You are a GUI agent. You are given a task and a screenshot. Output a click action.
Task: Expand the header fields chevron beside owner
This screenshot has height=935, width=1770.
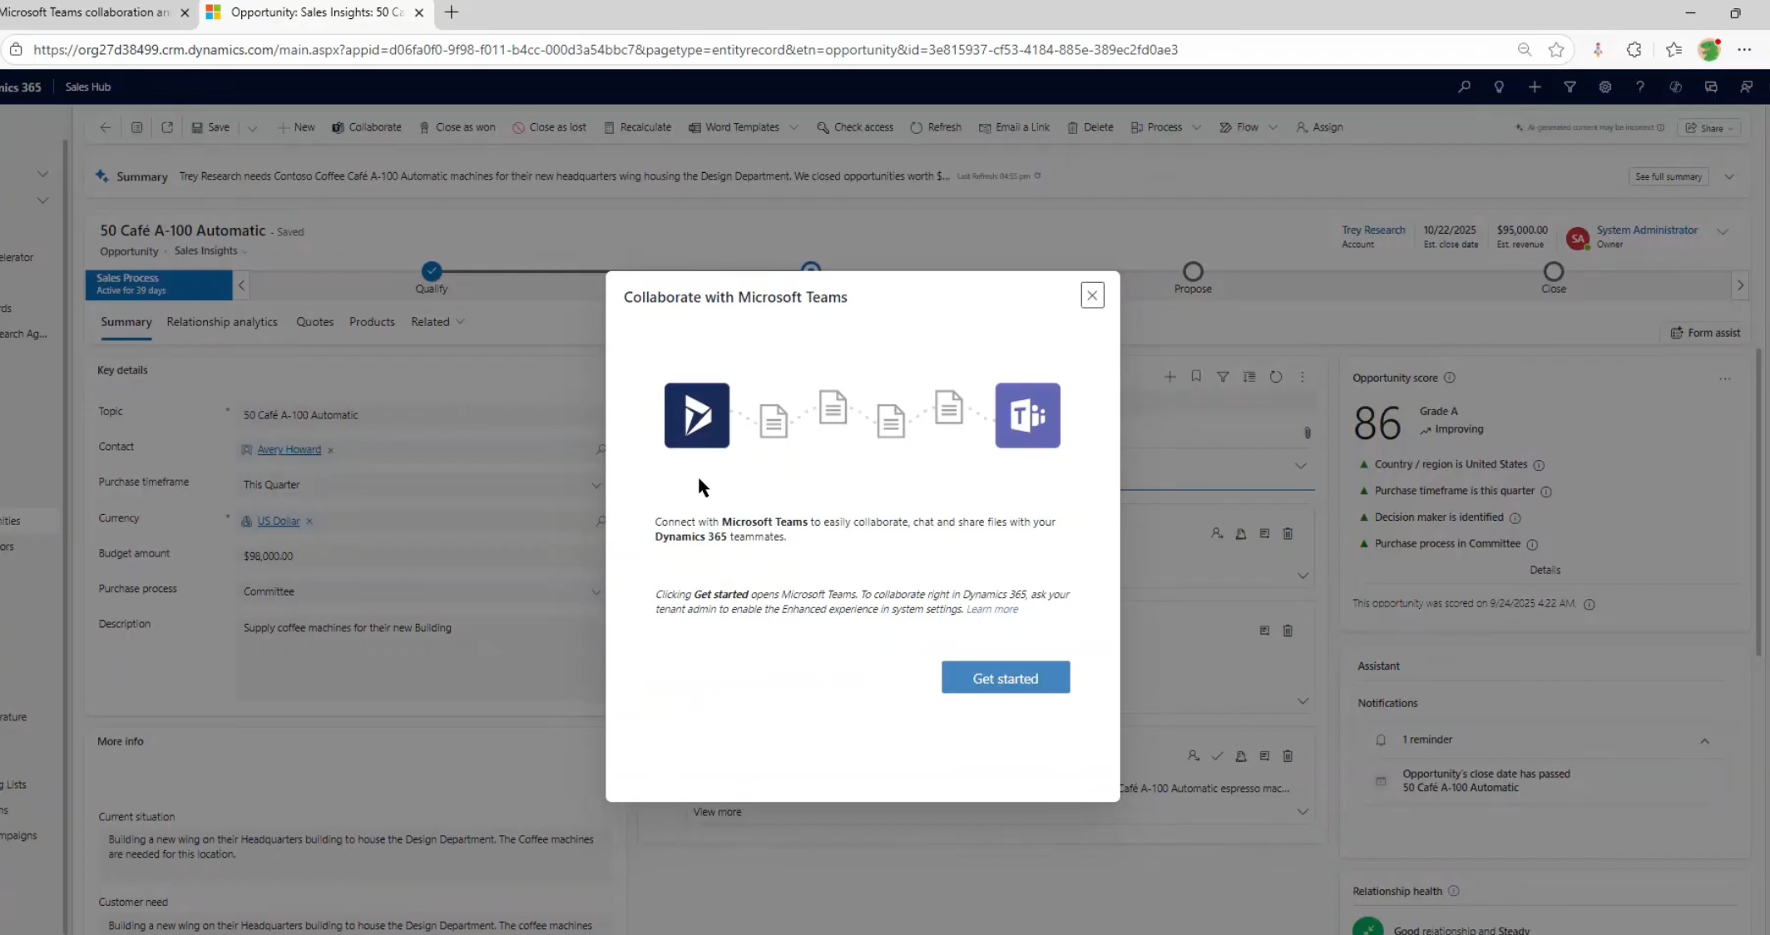[1723, 232]
